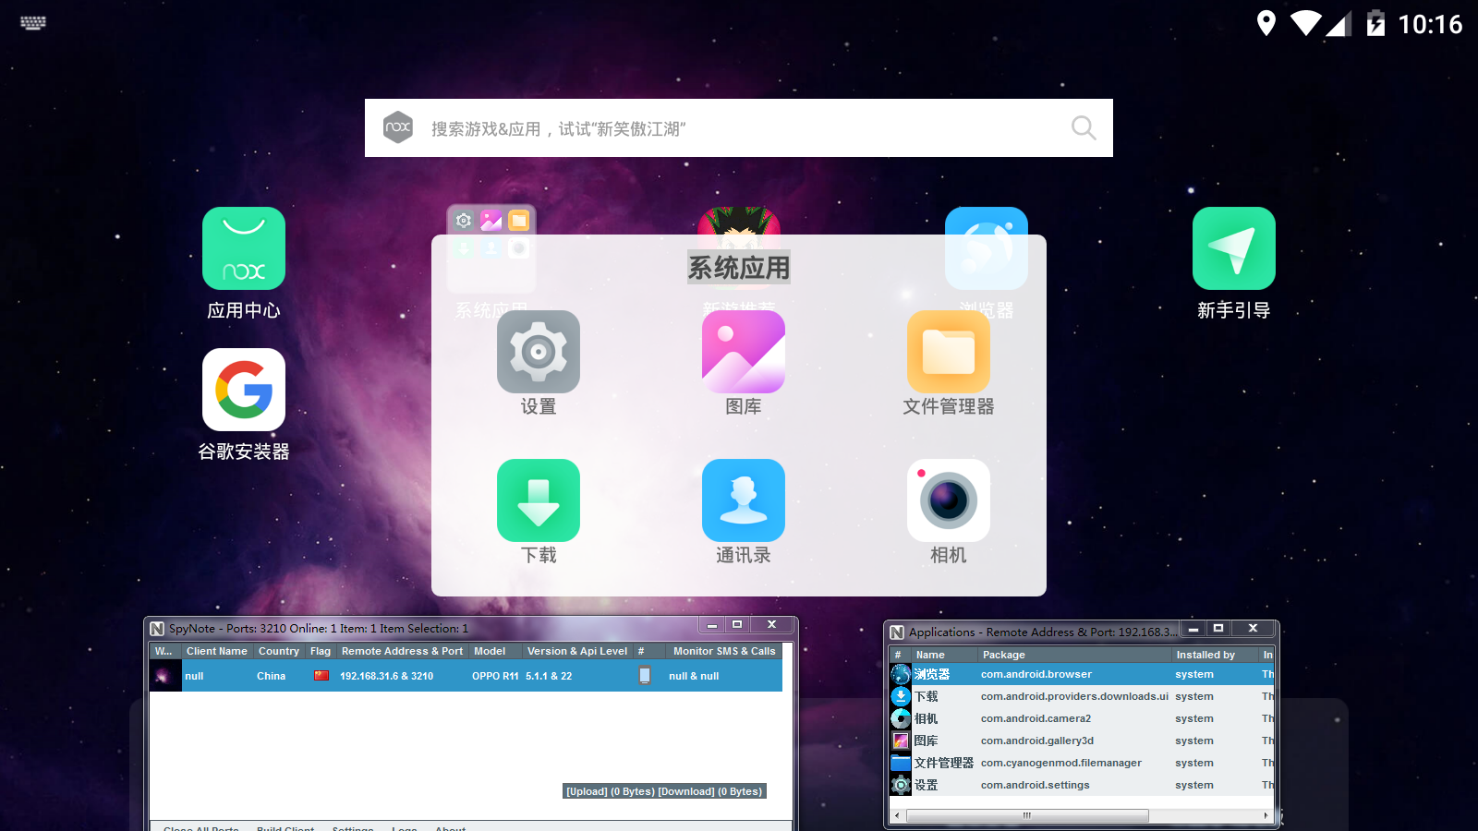Open the green 下载 downloads app

tap(539, 500)
